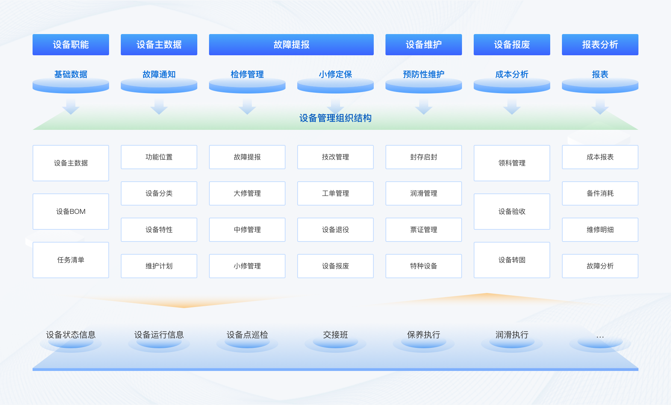
Task: Switch to the 故障提报 header tab
Action: pos(291,45)
